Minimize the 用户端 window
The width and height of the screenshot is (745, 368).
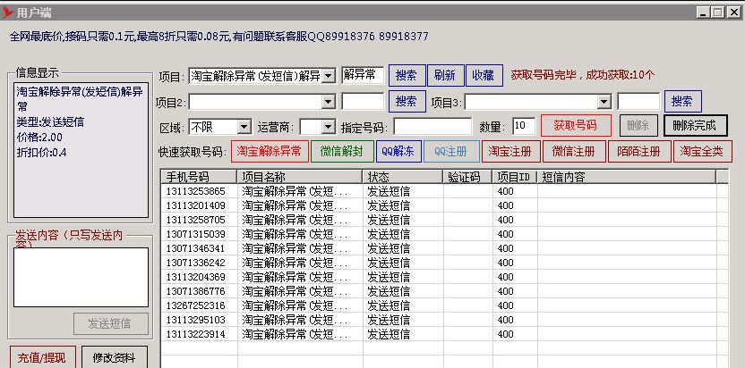pos(703,13)
